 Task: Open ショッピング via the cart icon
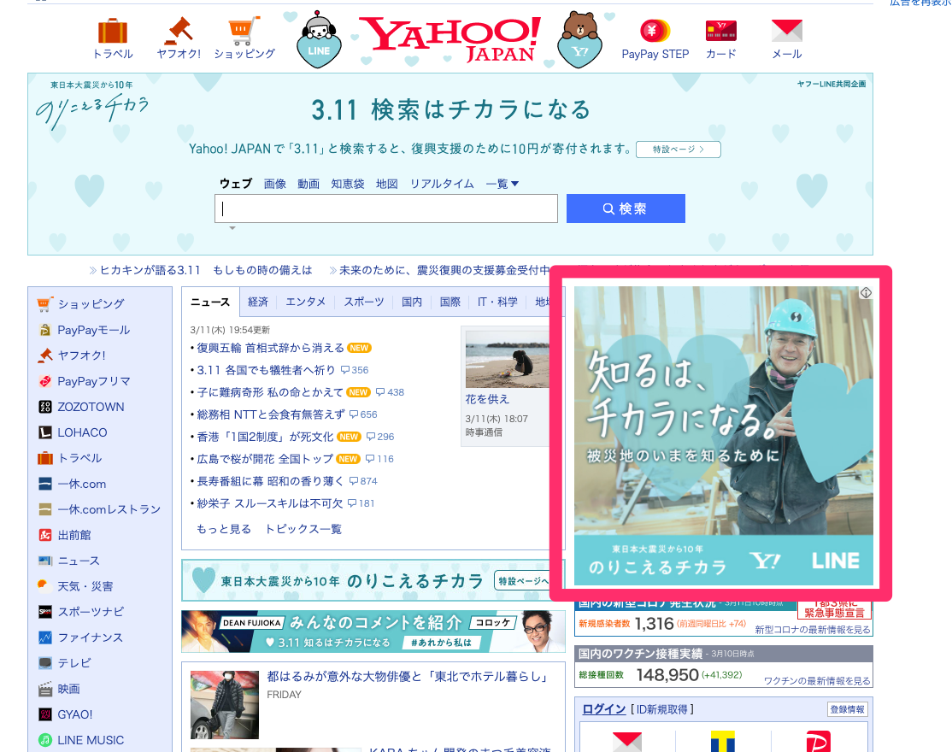click(246, 32)
